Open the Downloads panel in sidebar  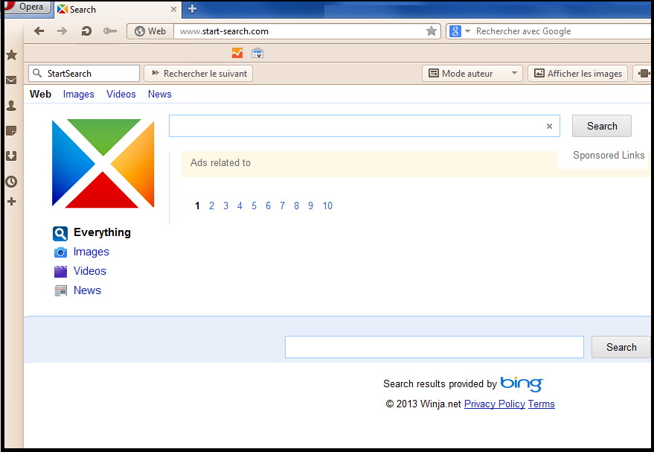pos(12,156)
